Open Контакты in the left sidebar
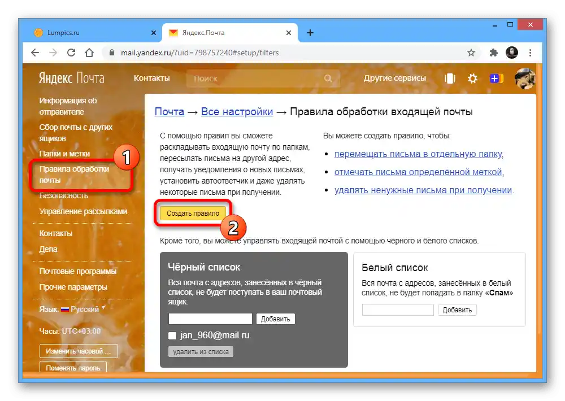Viewport: 565px width, 401px height. (x=55, y=233)
